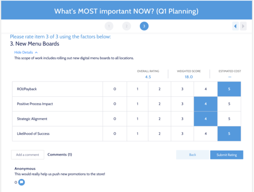Click the next item right arrow icon
The image size is (254, 192).
click(x=243, y=26)
